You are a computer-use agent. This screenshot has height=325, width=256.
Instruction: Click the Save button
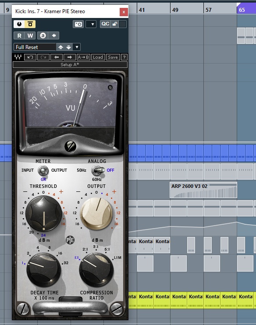pos(113,57)
